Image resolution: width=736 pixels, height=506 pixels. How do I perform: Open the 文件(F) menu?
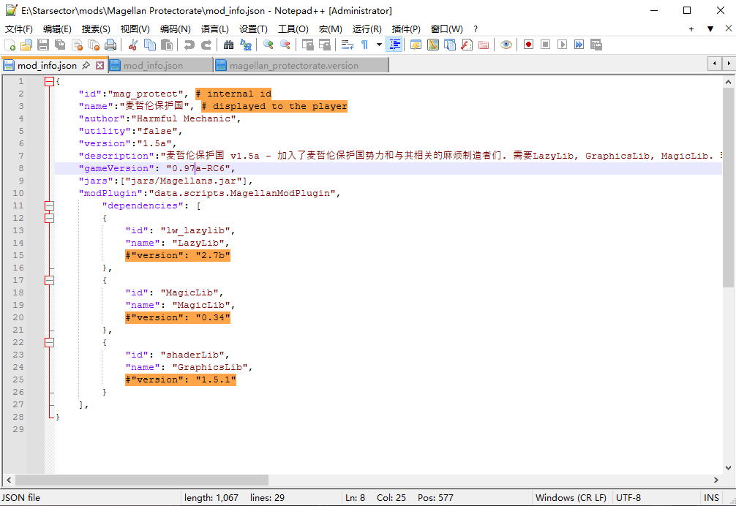click(19, 29)
